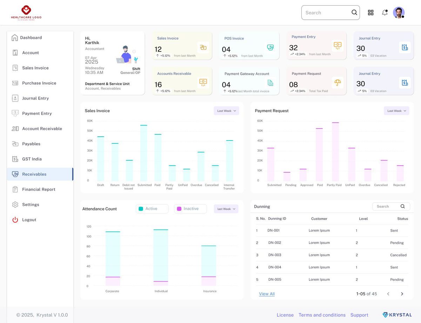The width and height of the screenshot is (421, 323).
Task: Toggle the Inactive legend in Attendance Count
Action: coord(190,209)
